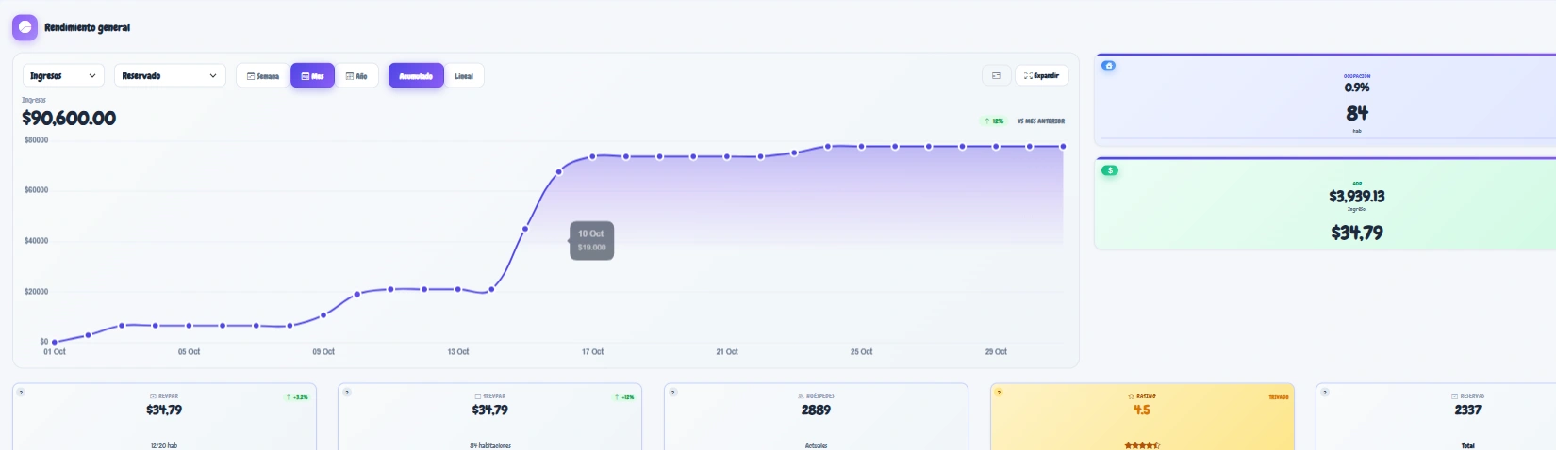Click the $80000 y-axis label

coord(36,140)
